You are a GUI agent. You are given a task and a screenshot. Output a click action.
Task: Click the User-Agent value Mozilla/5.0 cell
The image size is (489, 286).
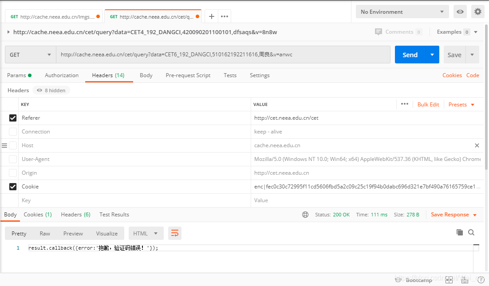pos(367,159)
